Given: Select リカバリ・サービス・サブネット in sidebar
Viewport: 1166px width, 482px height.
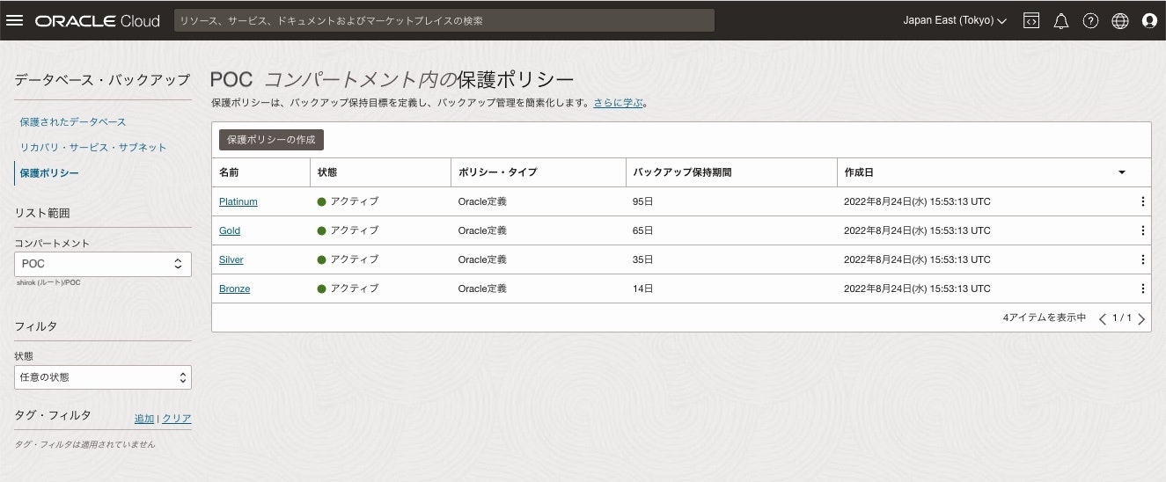Looking at the screenshot, I should point(93,147).
